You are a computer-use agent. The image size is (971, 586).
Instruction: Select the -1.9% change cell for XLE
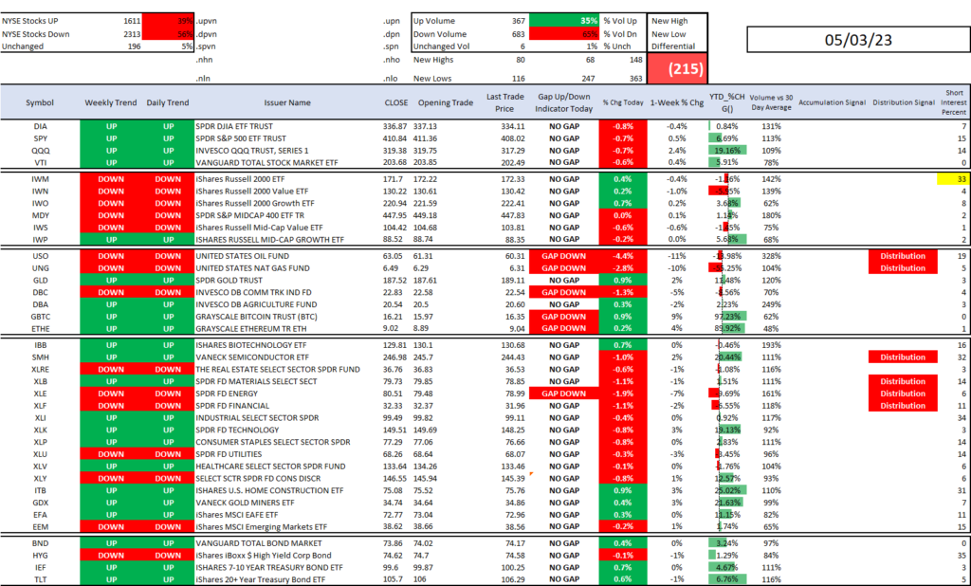[x=623, y=394]
